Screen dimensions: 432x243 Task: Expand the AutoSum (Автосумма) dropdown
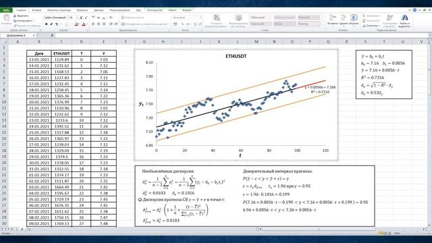(381, 16)
